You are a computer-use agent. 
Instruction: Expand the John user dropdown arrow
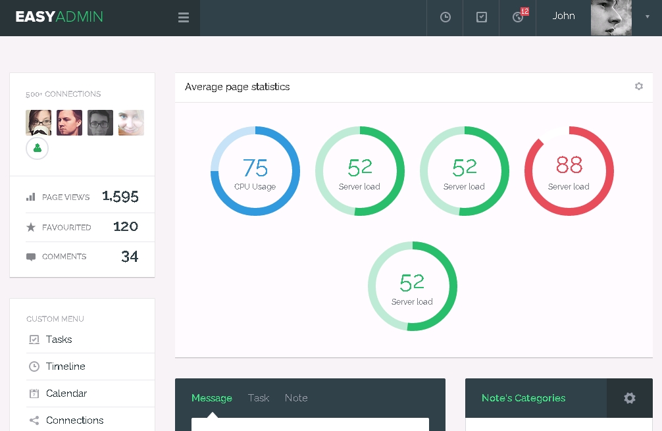pos(648,17)
